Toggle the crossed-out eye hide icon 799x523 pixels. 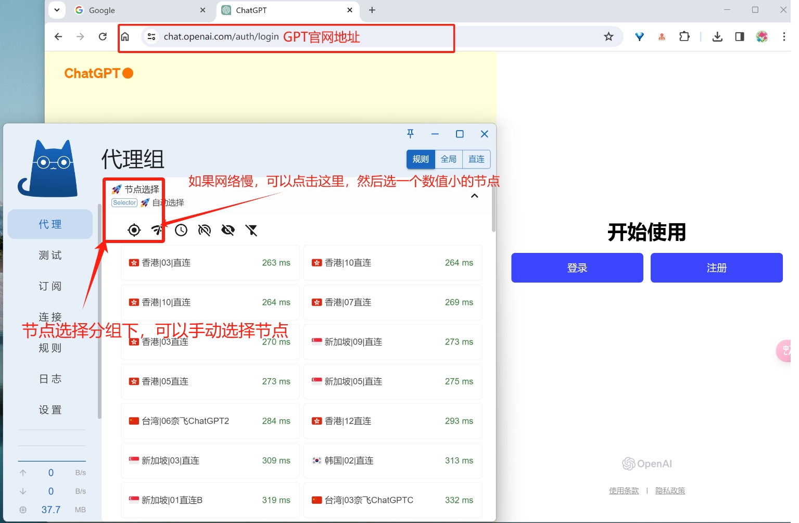click(x=228, y=230)
